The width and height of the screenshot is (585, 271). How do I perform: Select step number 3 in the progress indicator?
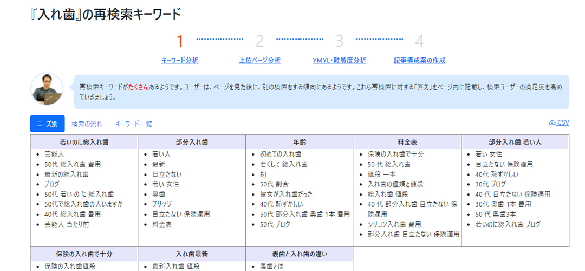tap(340, 41)
